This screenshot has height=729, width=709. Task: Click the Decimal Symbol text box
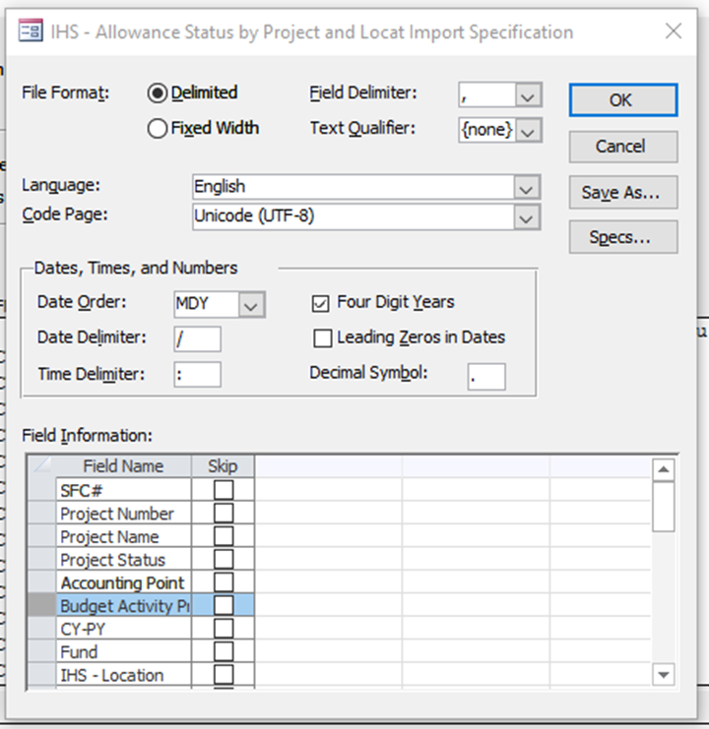[x=486, y=376]
